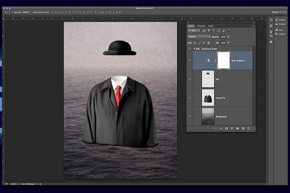Click the link layers icon
This screenshot has width=290, height=193.
[x=215, y=128]
